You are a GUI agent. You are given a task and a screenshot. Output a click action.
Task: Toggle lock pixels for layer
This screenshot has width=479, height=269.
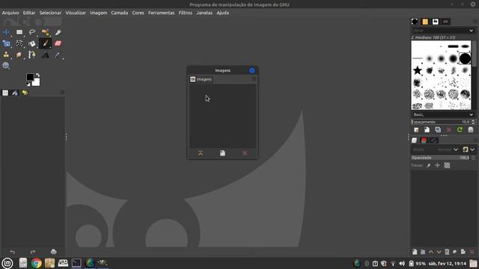tap(428, 165)
